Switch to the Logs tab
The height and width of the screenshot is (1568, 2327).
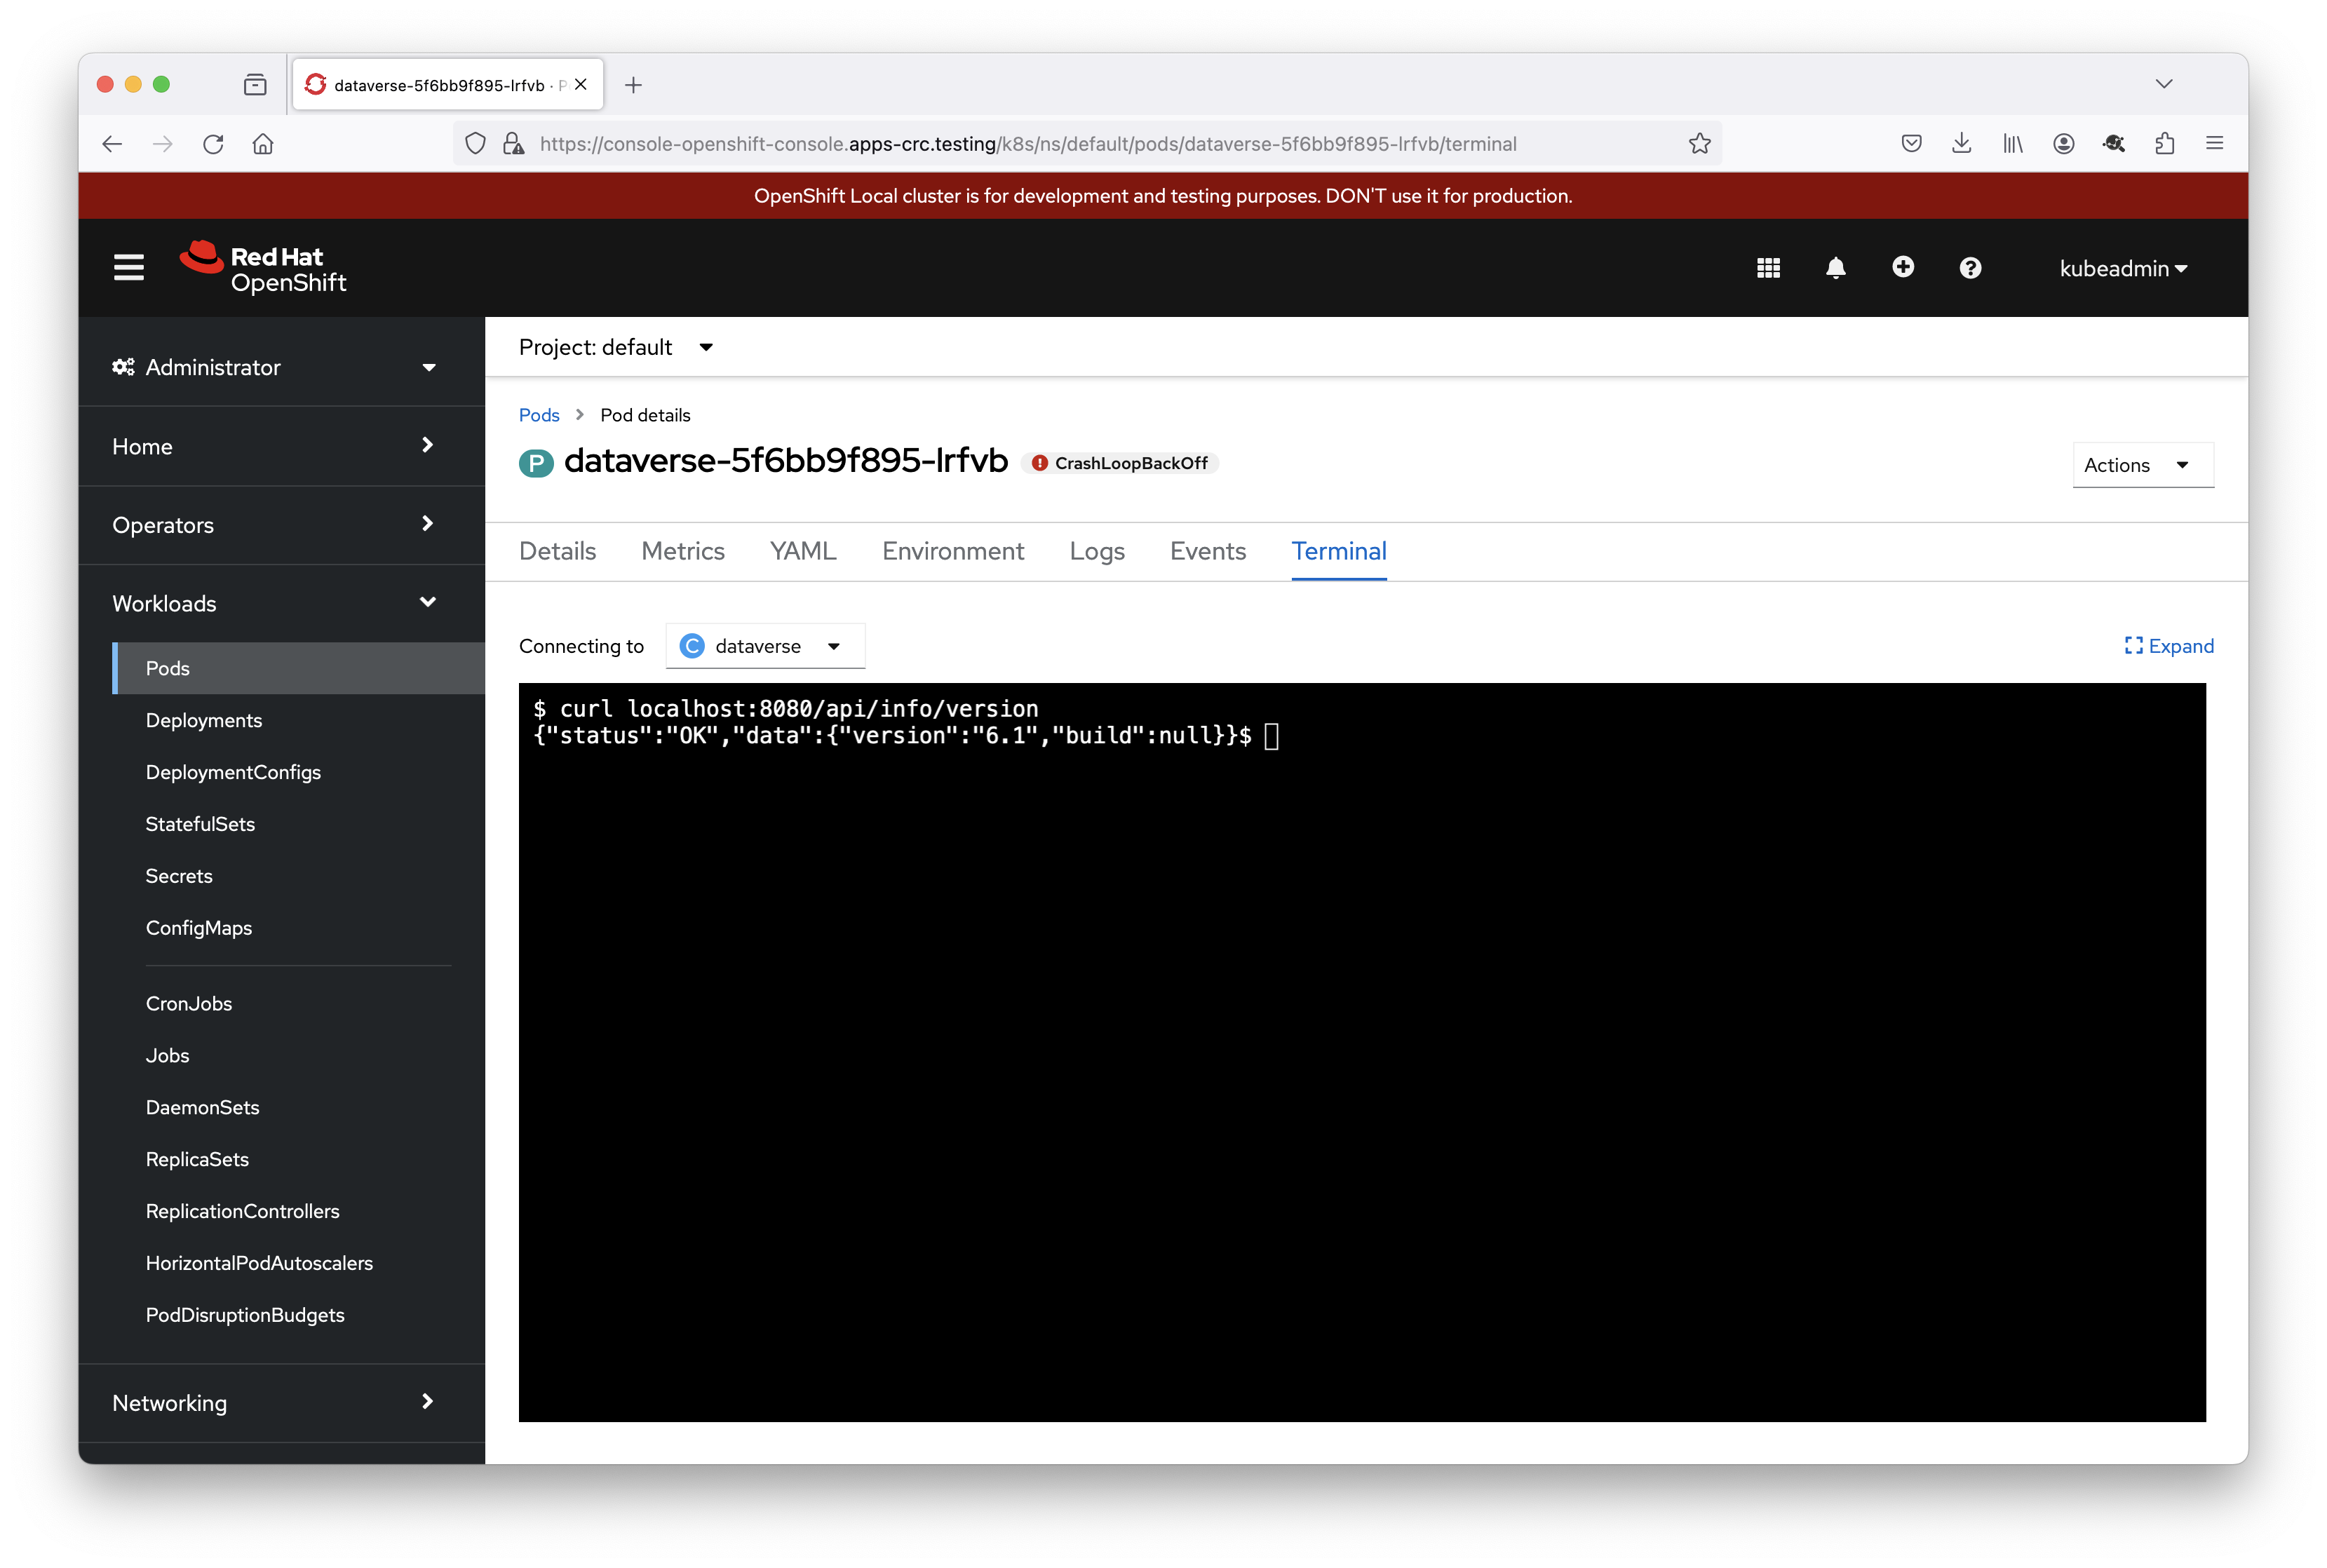1096,551
